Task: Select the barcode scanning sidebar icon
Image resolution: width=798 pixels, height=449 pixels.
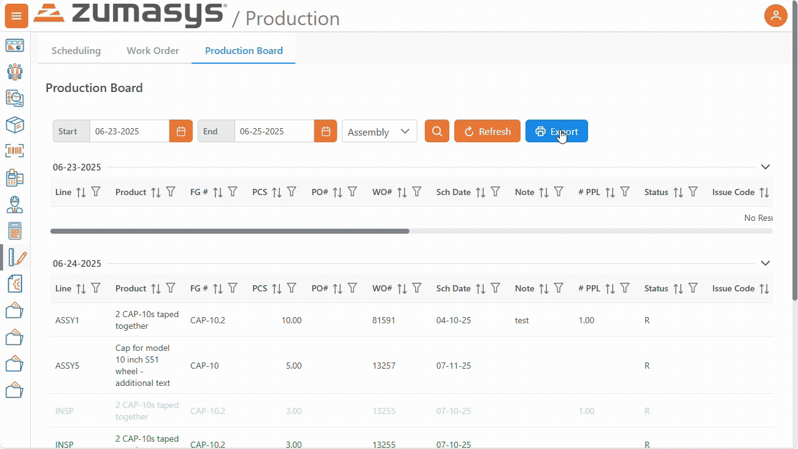Action: 15,150
